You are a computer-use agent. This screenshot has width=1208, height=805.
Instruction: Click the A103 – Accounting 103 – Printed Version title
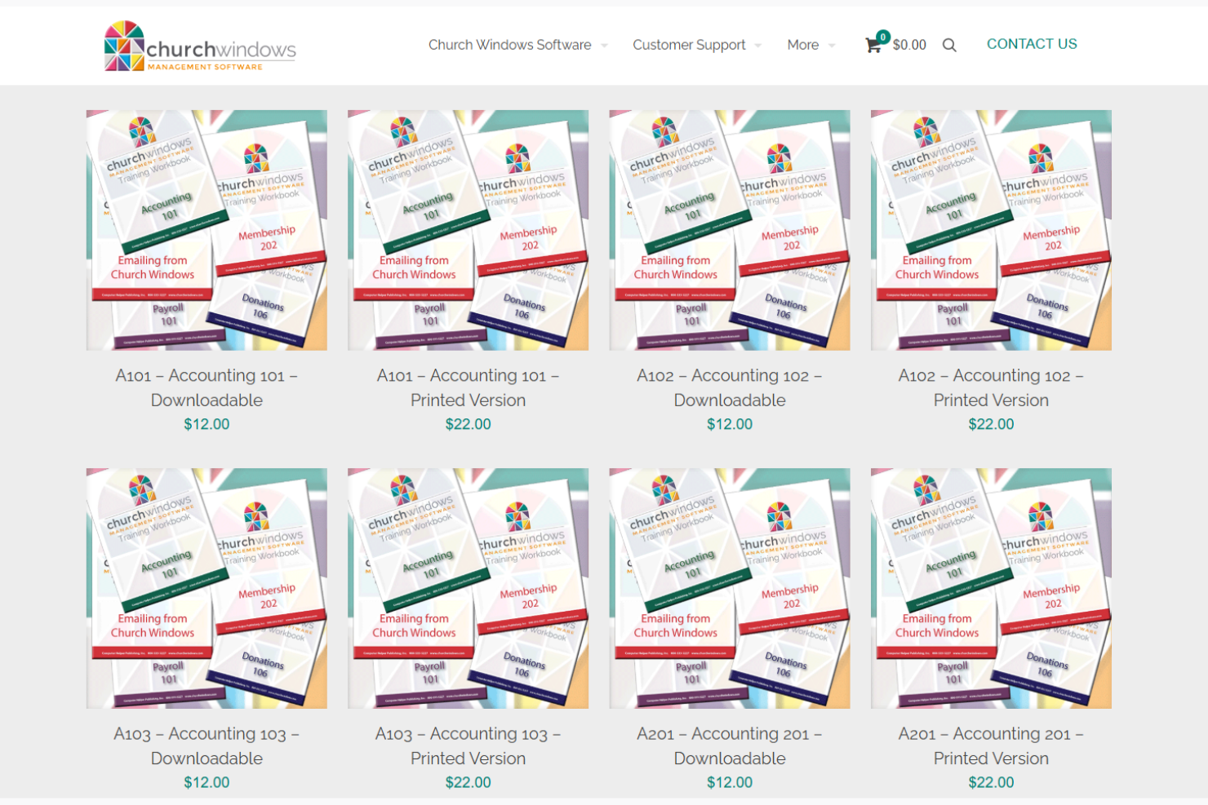[x=469, y=745]
